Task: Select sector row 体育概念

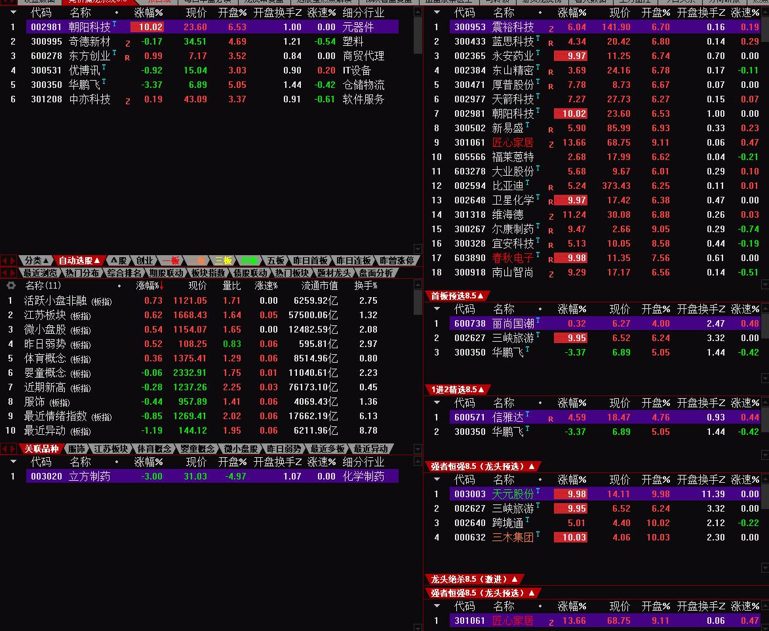Action: pos(206,358)
